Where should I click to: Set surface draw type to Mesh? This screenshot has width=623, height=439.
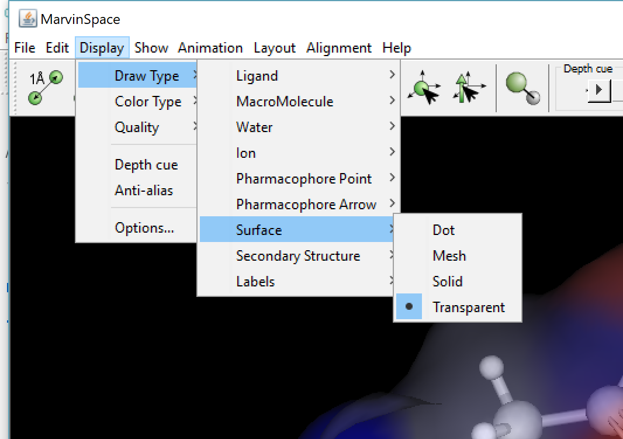pyautogui.click(x=449, y=256)
